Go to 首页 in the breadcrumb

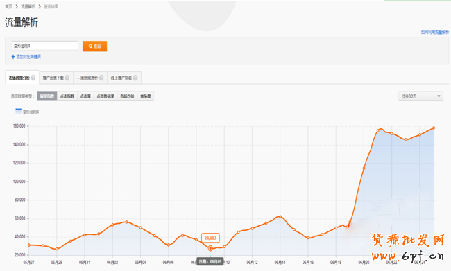click(8, 6)
